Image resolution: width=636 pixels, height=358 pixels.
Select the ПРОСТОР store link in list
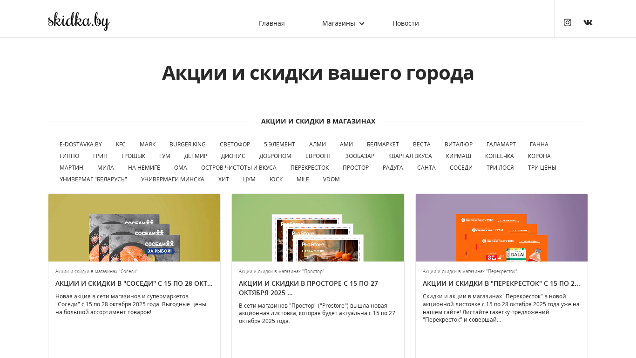pos(356,167)
